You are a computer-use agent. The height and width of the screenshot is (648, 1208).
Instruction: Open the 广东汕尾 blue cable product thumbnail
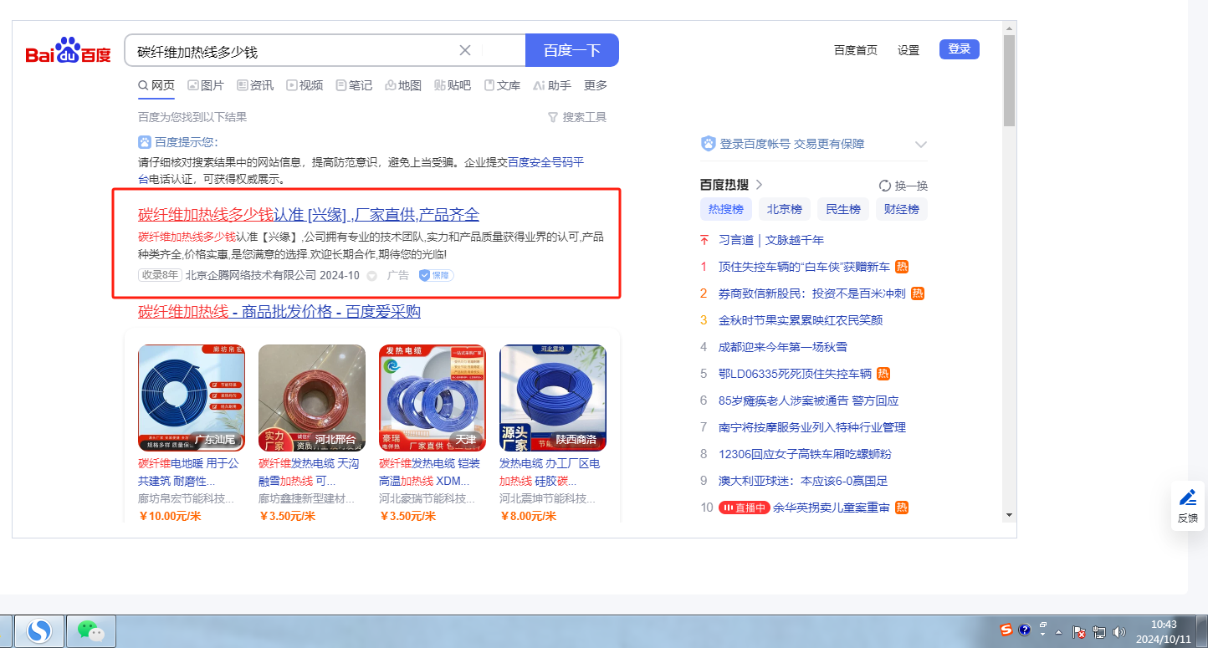point(192,398)
